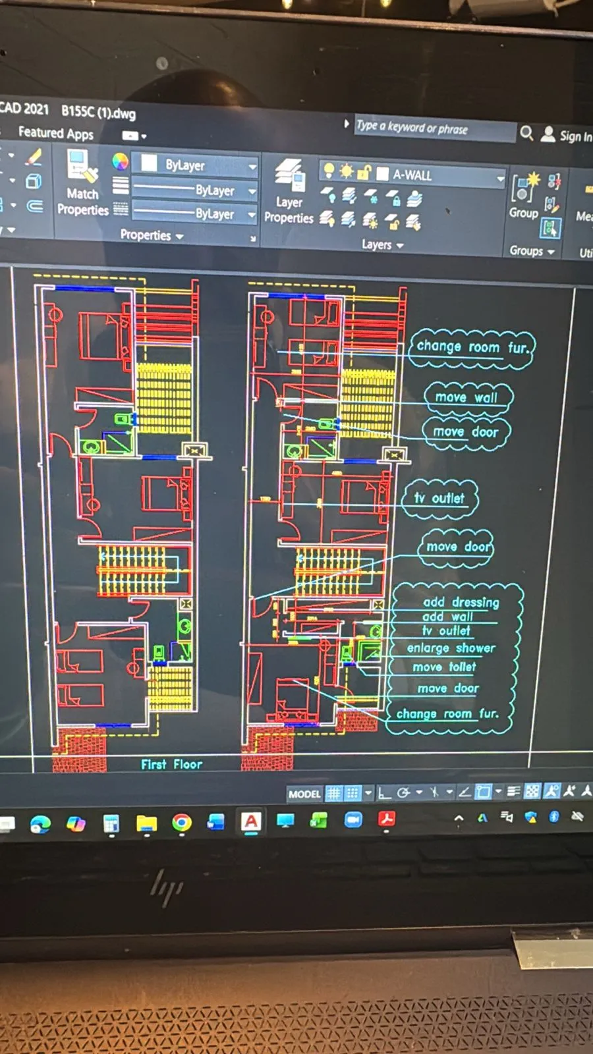This screenshot has height=1054, width=593.
Task: Click the search magnifier icon
Action: [526, 134]
